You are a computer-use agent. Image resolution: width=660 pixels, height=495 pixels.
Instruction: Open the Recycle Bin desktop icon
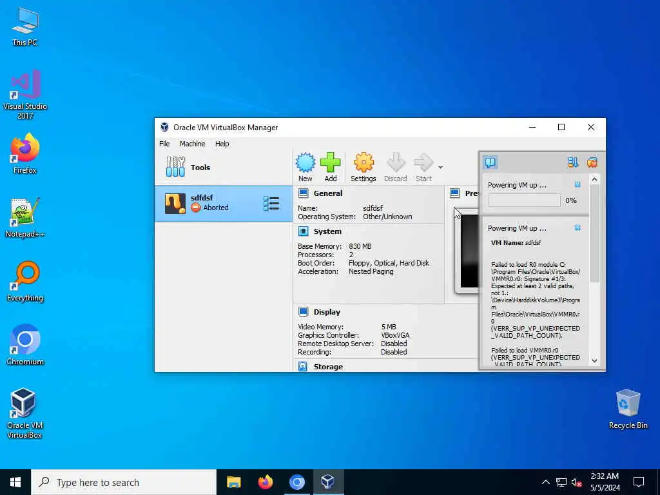tap(628, 409)
